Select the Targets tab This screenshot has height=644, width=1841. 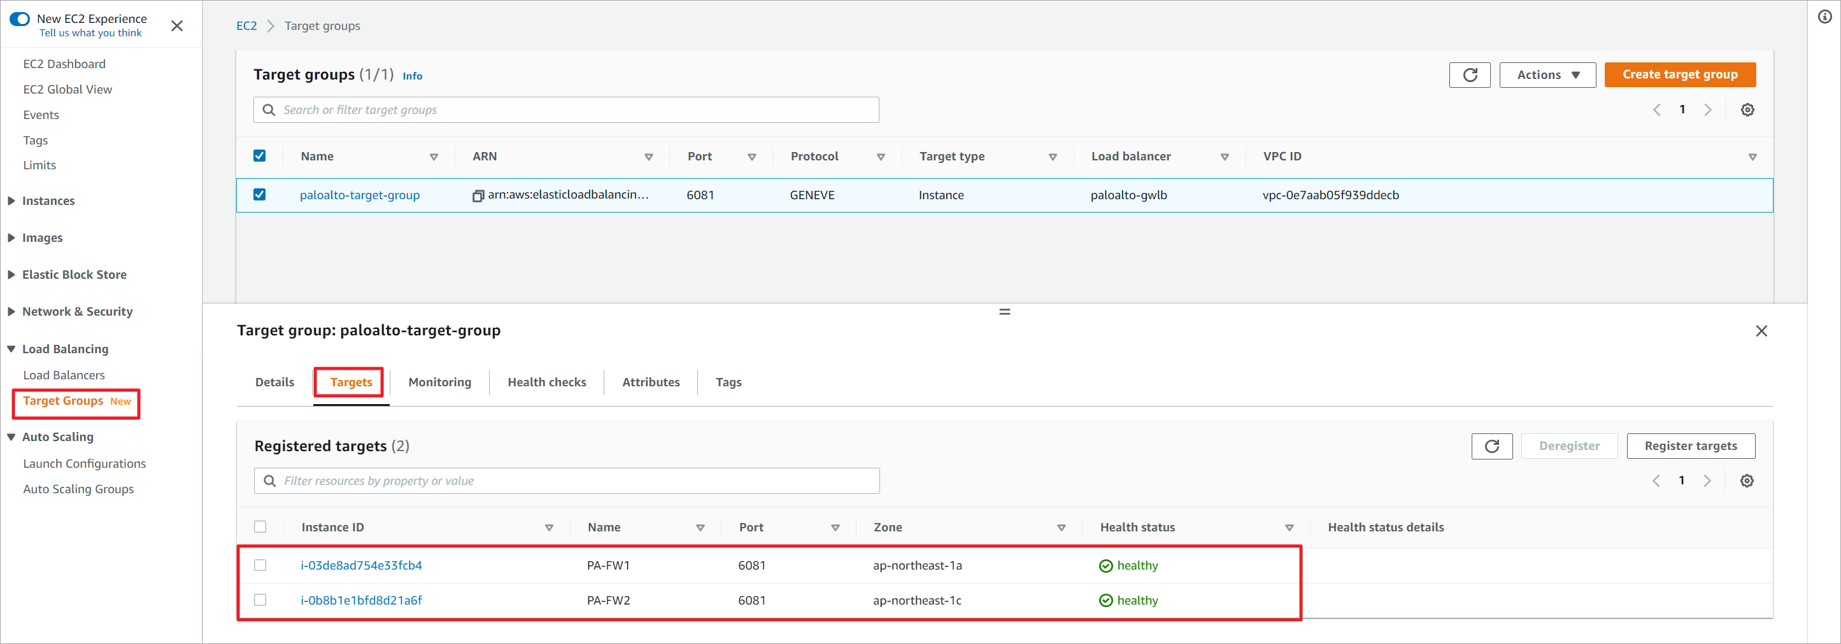tap(351, 382)
